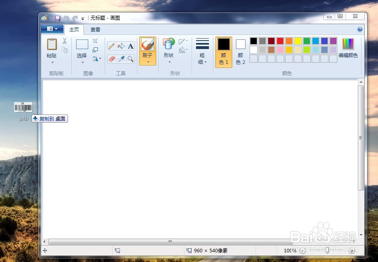
Task: Click the scroll up arrow
Action: click(x=361, y=82)
